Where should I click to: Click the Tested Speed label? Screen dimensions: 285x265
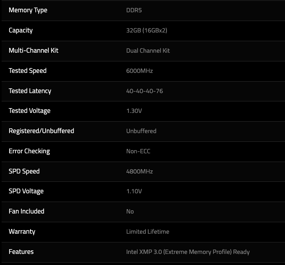click(x=28, y=71)
